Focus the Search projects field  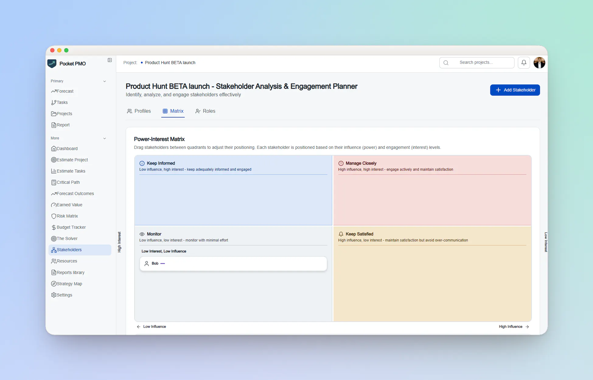pyautogui.click(x=477, y=63)
